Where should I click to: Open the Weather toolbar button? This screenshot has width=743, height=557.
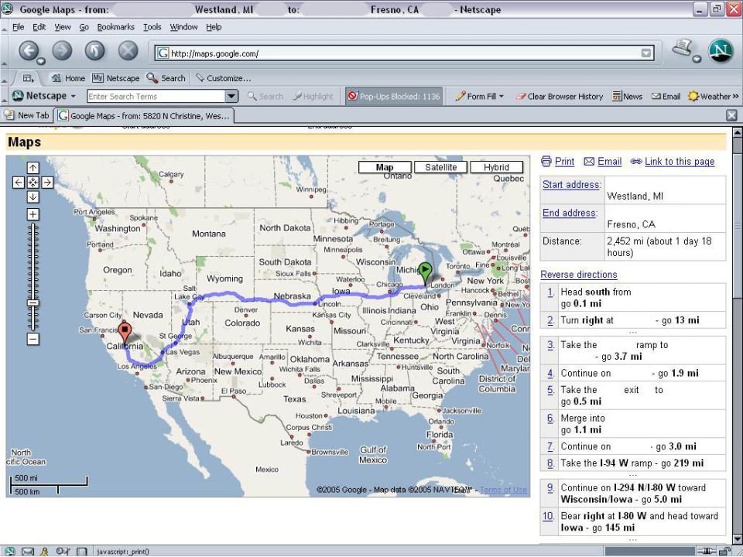pos(710,96)
